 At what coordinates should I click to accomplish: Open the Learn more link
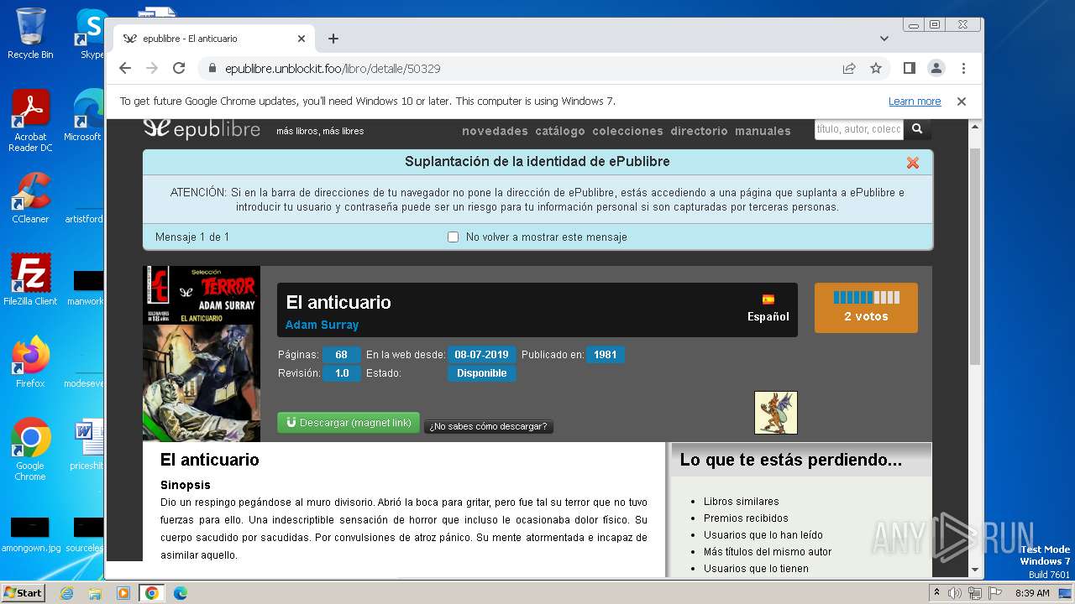coord(915,102)
